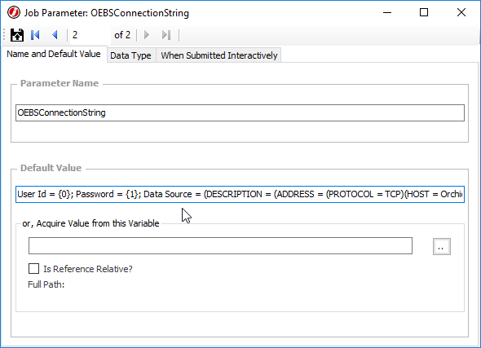Screen dimensions: 481x348
Task: Click the 'of 2' record count text
Action: point(122,35)
